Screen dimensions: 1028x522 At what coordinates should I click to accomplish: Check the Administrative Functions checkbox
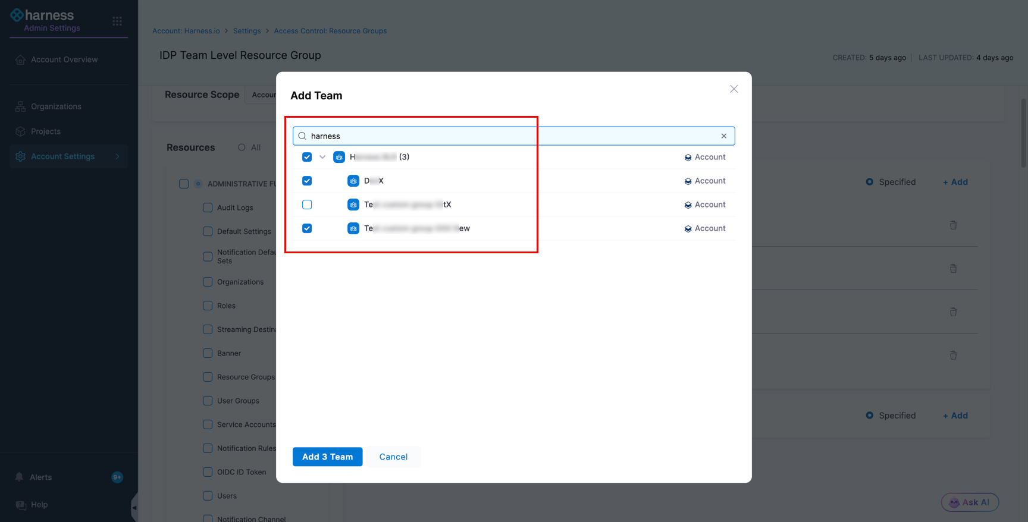point(184,184)
